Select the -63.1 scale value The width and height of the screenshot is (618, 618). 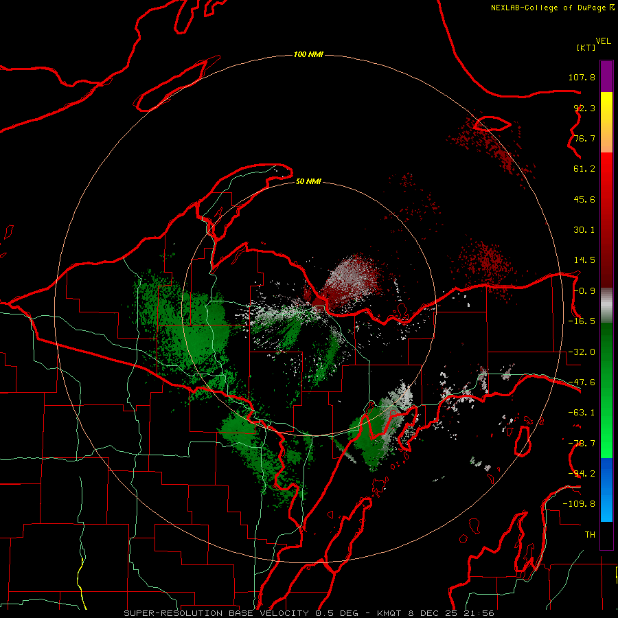click(582, 413)
